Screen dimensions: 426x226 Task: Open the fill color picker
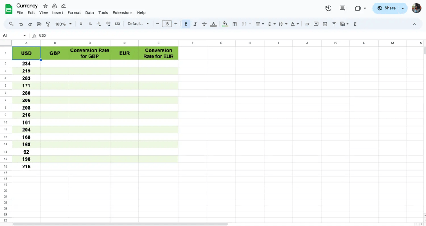click(225, 24)
